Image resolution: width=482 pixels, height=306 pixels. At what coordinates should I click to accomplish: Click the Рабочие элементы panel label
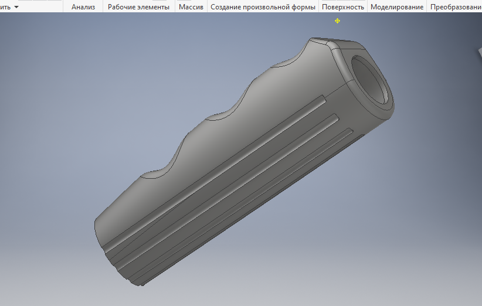pyautogui.click(x=138, y=7)
